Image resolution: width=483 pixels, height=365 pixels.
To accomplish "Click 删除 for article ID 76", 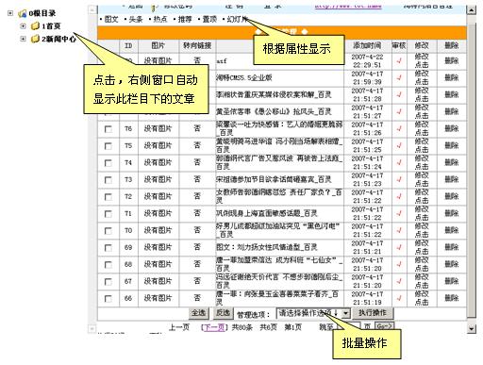I will point(452,128).
